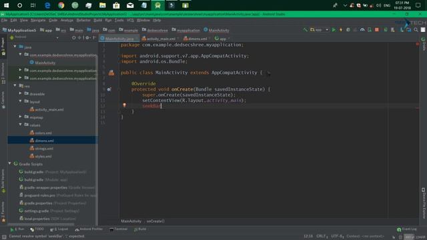
Task: Click the override gutter marker beside onCreate
Action: pos(109,89)
